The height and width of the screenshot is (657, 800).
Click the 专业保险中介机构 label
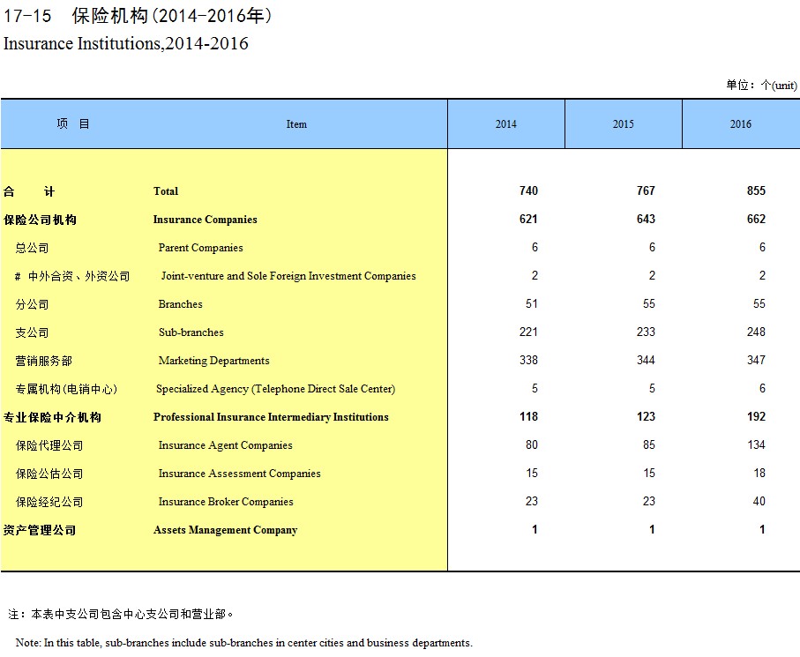click(52, 417)
